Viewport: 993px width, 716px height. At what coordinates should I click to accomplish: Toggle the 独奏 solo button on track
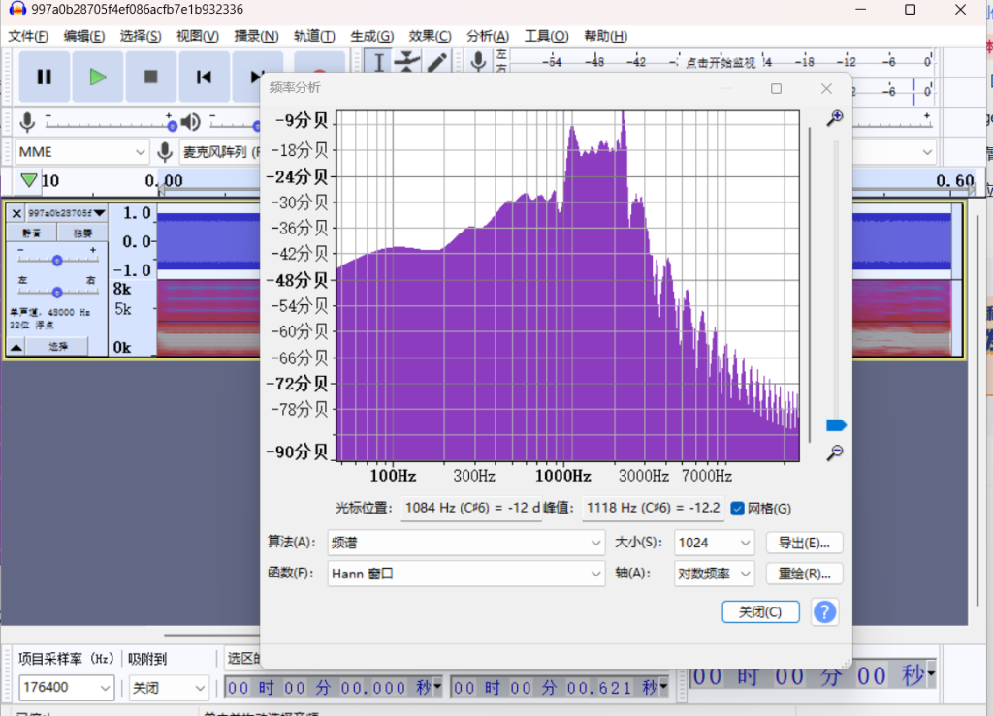click(x=83, y=233)
